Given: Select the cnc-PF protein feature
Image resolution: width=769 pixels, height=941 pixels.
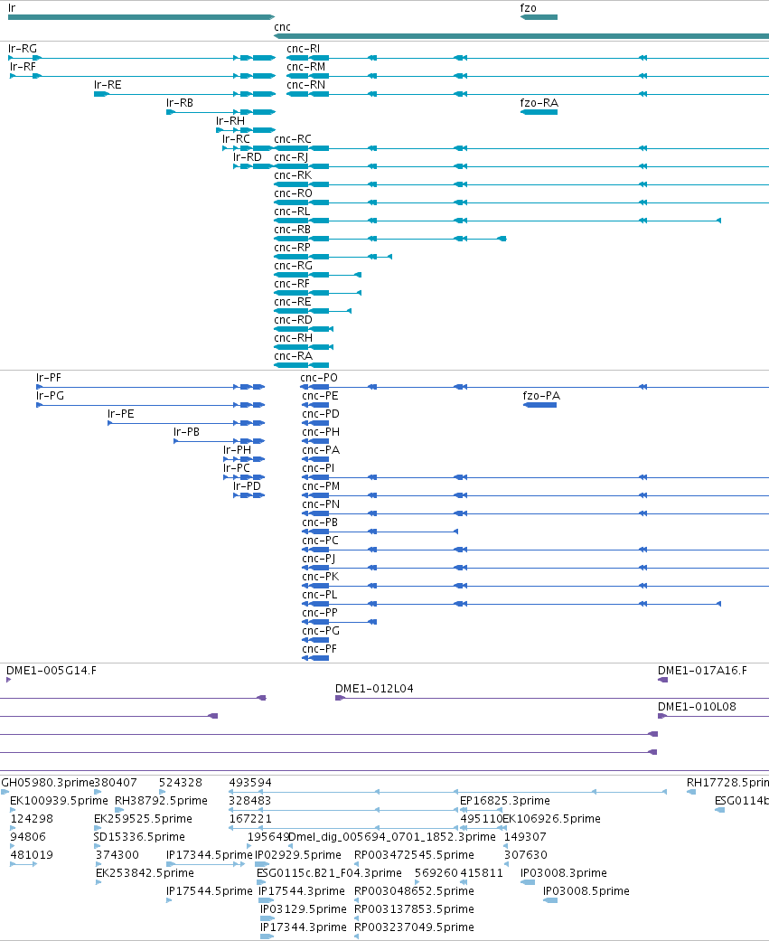Looking at the screenshot, I should (x=315, y=658).
